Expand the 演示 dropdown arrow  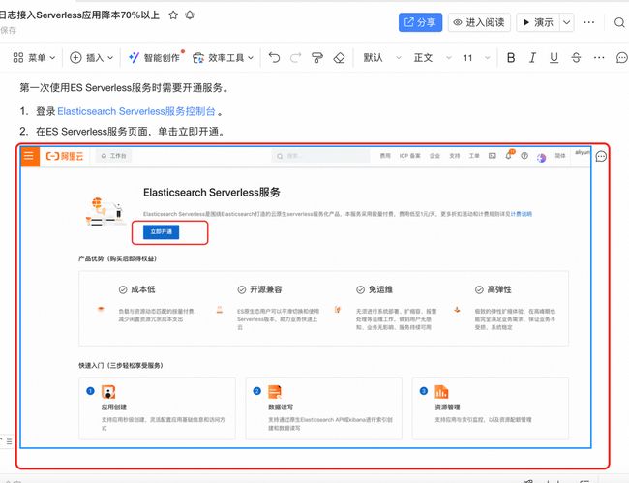tap(566, 22)
